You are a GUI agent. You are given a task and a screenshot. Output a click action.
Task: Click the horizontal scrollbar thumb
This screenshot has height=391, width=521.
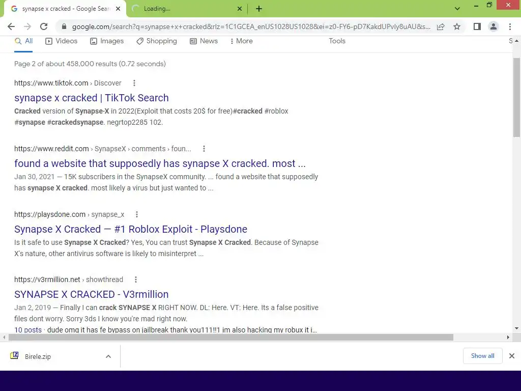pyautogui.click(x=231, y=337)
